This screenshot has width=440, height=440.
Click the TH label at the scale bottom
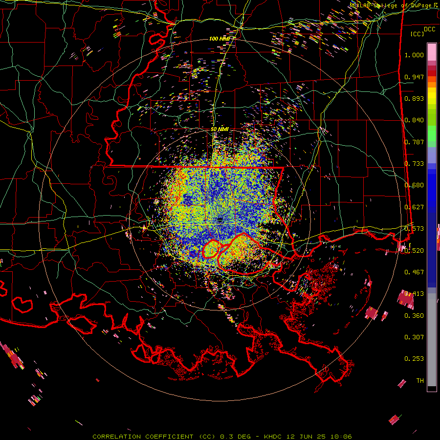pos(420,381)
